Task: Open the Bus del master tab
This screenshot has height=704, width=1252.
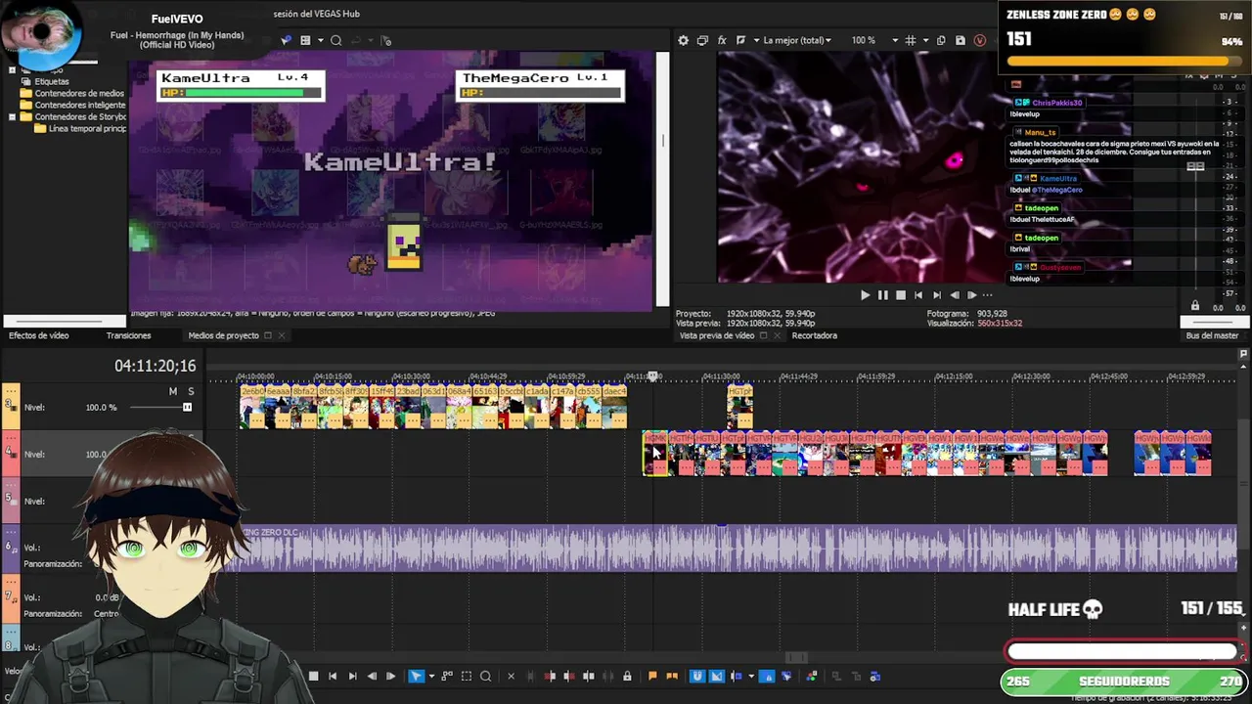Action: pos(1212,335)
